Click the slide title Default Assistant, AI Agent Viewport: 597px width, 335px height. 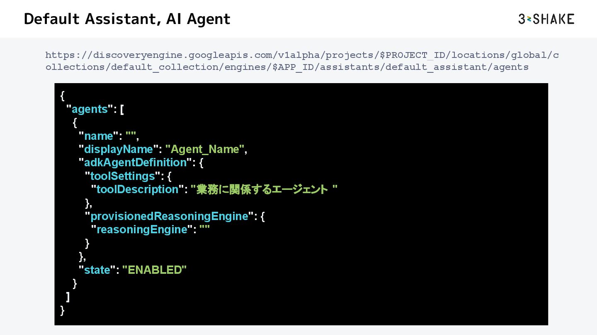(x=127, y=19)
